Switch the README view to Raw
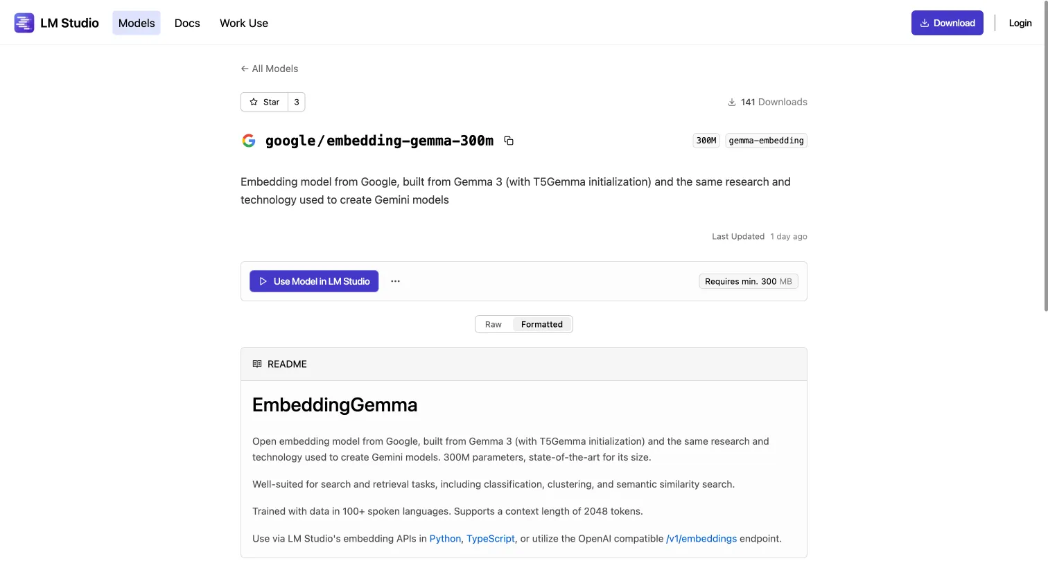1048x570 pixels. pyautogui.click(x=493, y=323)
